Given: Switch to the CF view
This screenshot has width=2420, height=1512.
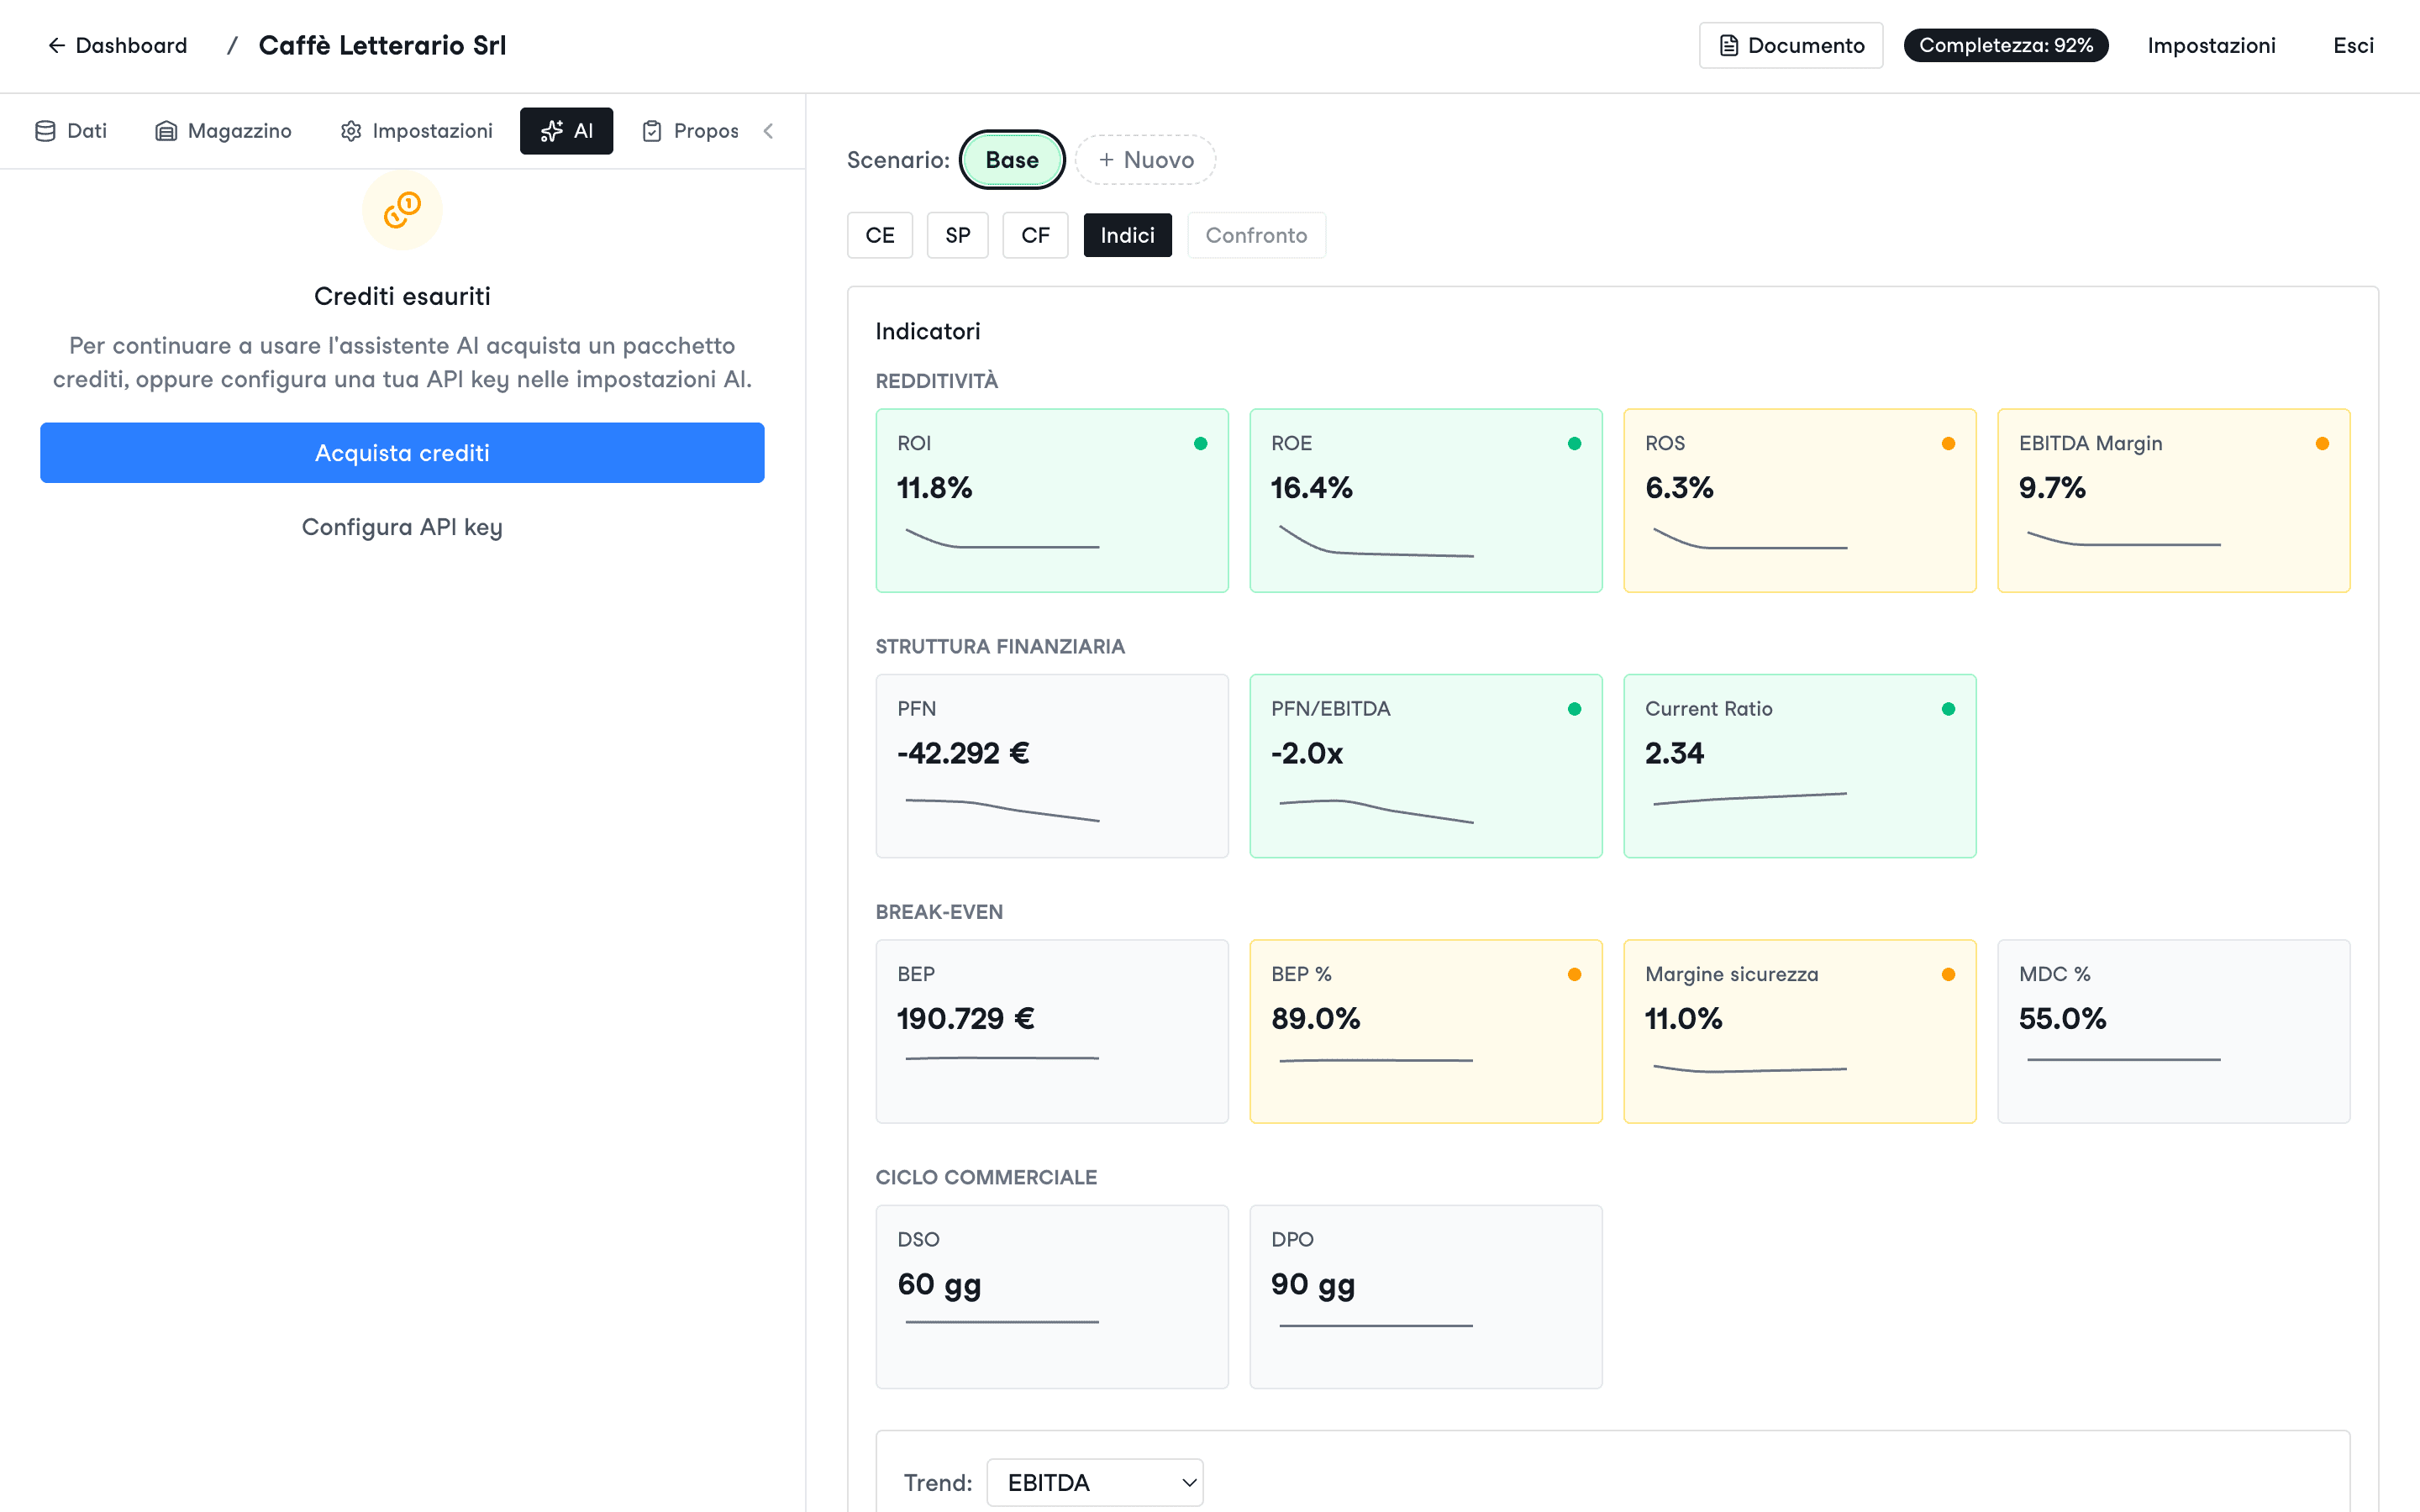Looking at the screenshot, I should coord(1035,235).
